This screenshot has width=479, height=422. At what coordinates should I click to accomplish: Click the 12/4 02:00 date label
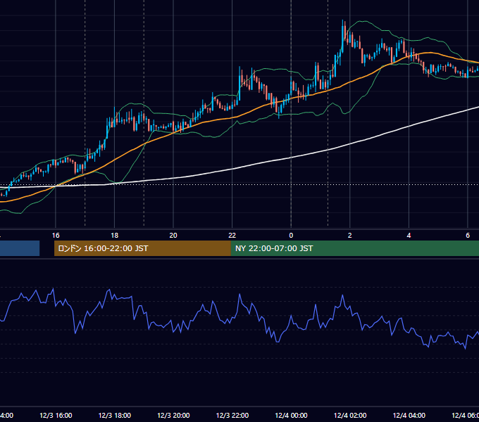tap(350, 416)
